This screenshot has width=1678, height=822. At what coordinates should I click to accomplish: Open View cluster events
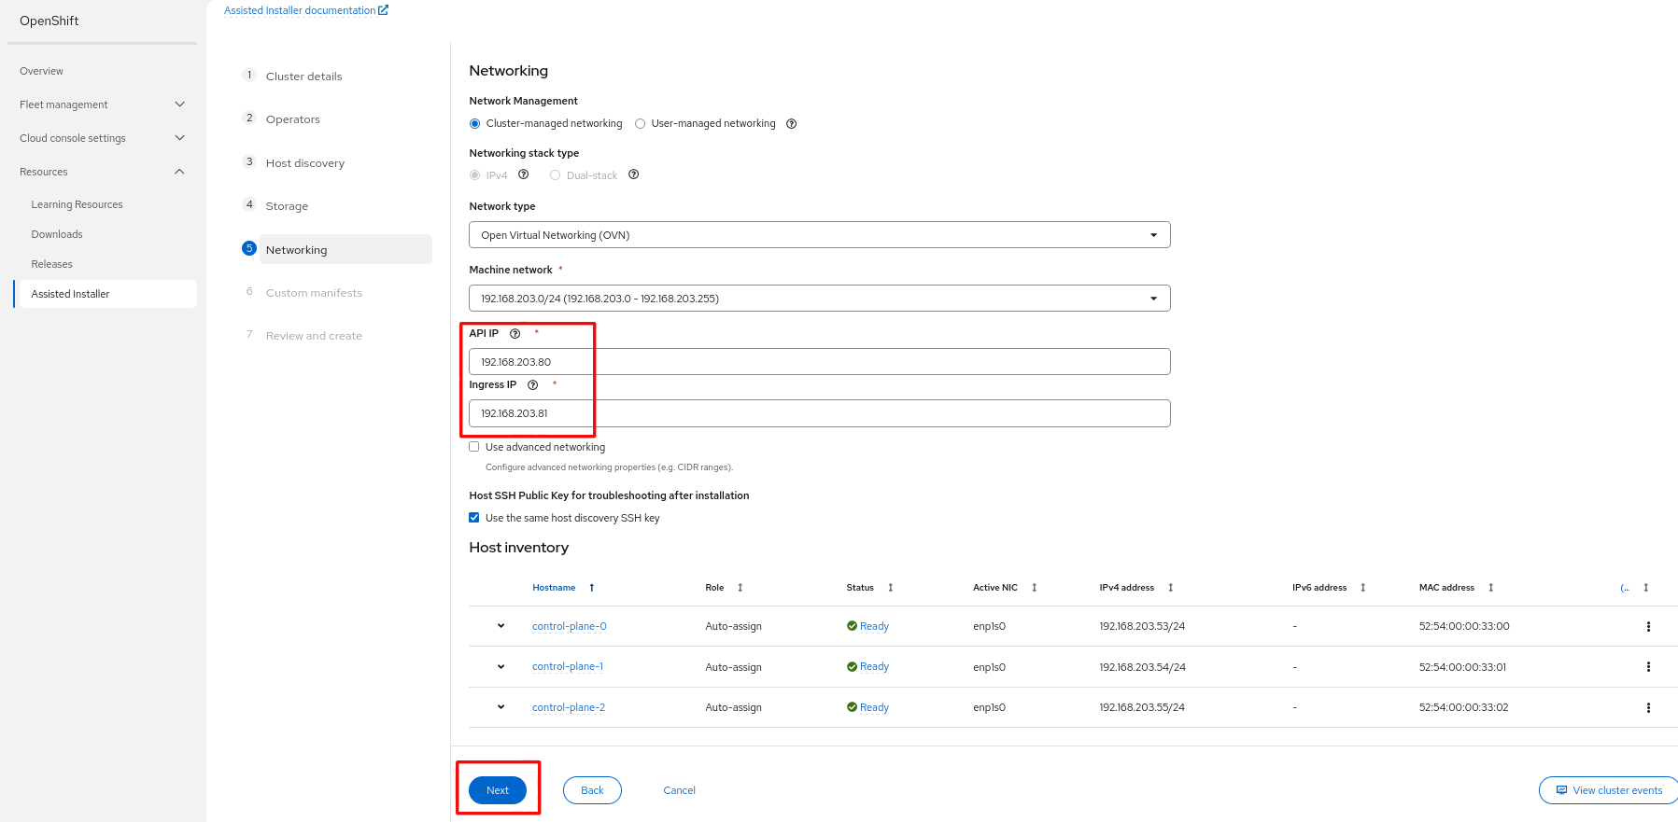[1609, 790]
